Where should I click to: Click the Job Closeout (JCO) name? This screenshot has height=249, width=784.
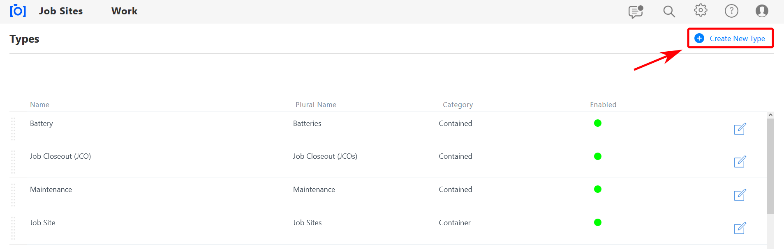point(60,156)
